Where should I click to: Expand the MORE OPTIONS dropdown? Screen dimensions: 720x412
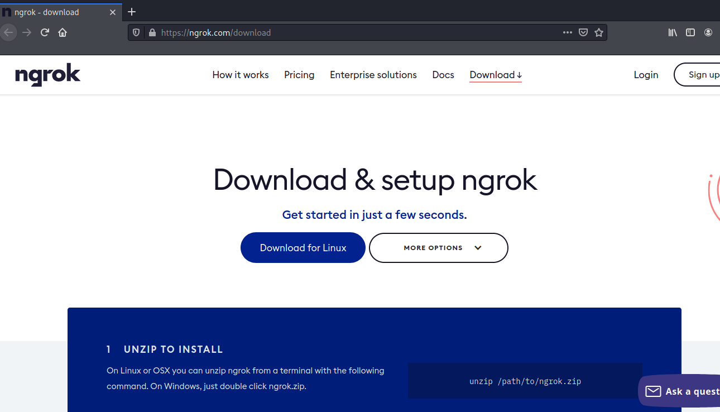click(438, 247)
